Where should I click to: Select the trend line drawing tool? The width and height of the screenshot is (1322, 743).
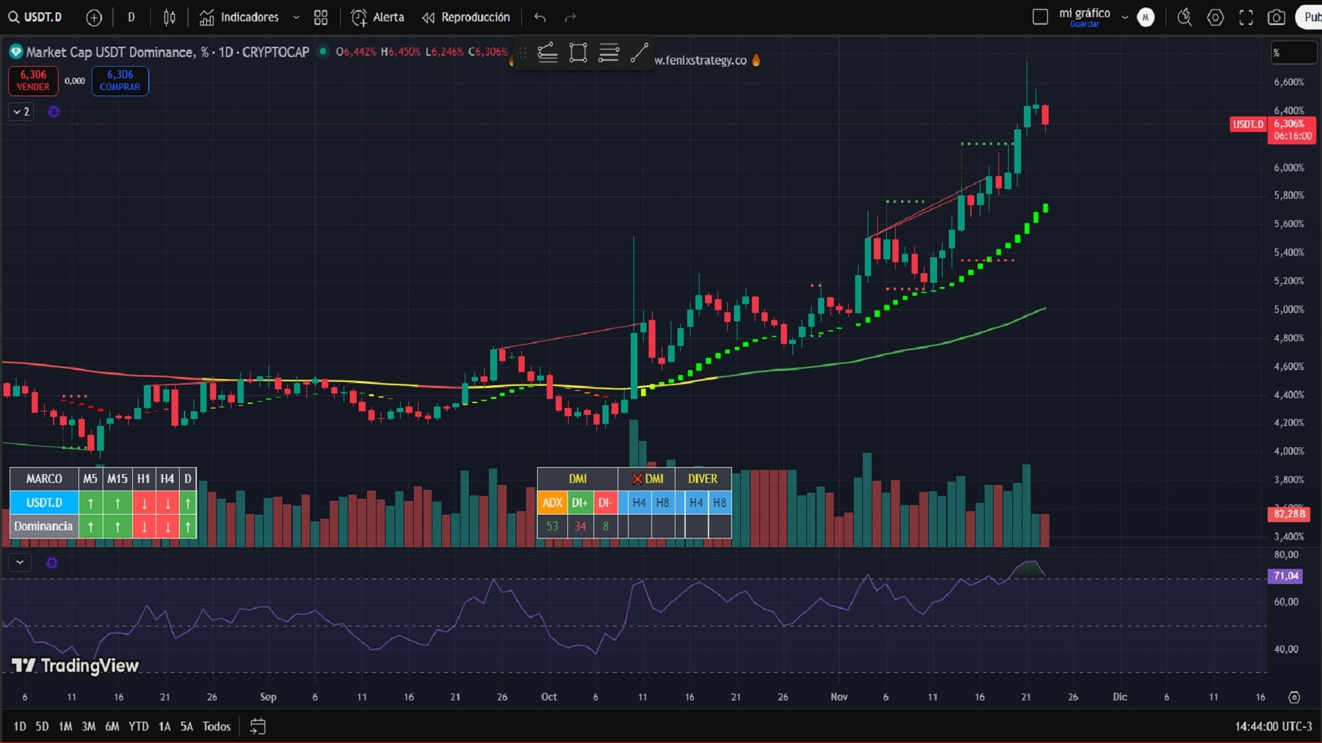640,53
